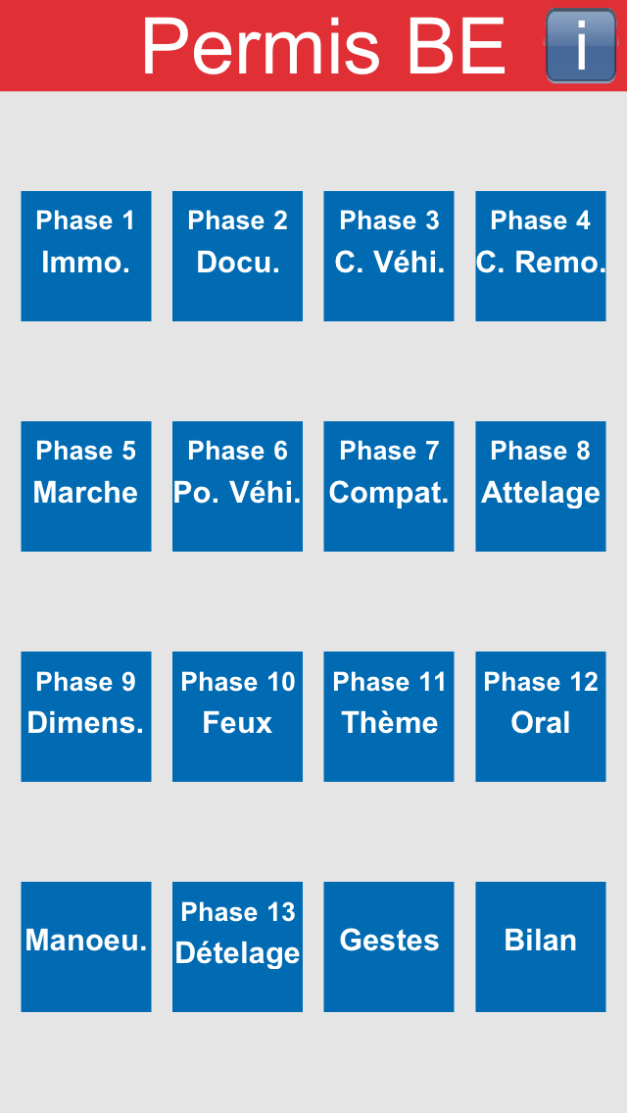Tap the info icon in header

(581, 45)
